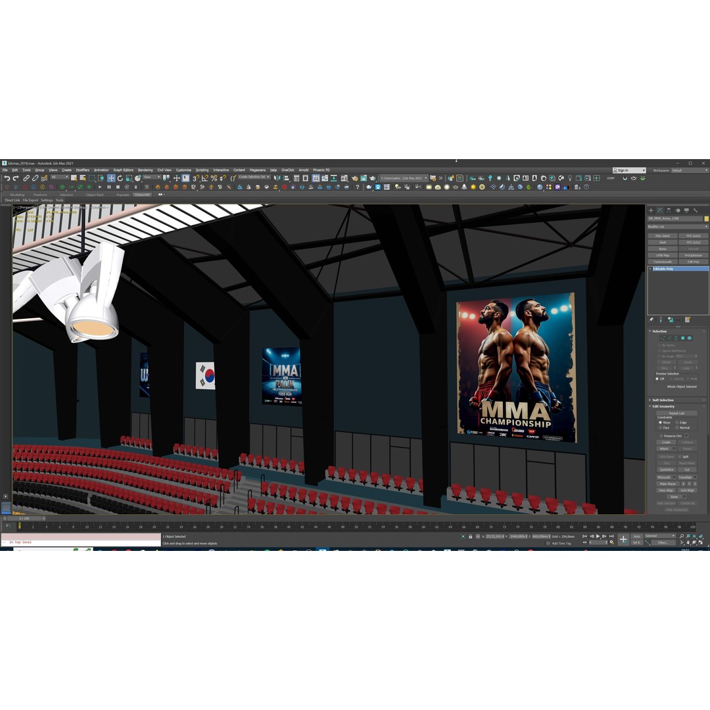Open the Hierarchy tab of command panel
Screen dimensions: 710x710
click(x=669, y=210)
